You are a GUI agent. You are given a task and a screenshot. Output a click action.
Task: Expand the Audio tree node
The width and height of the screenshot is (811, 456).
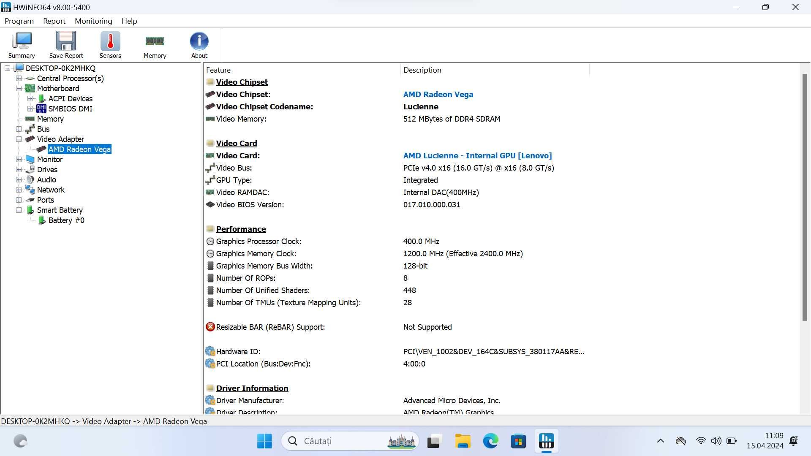point(19,179)
